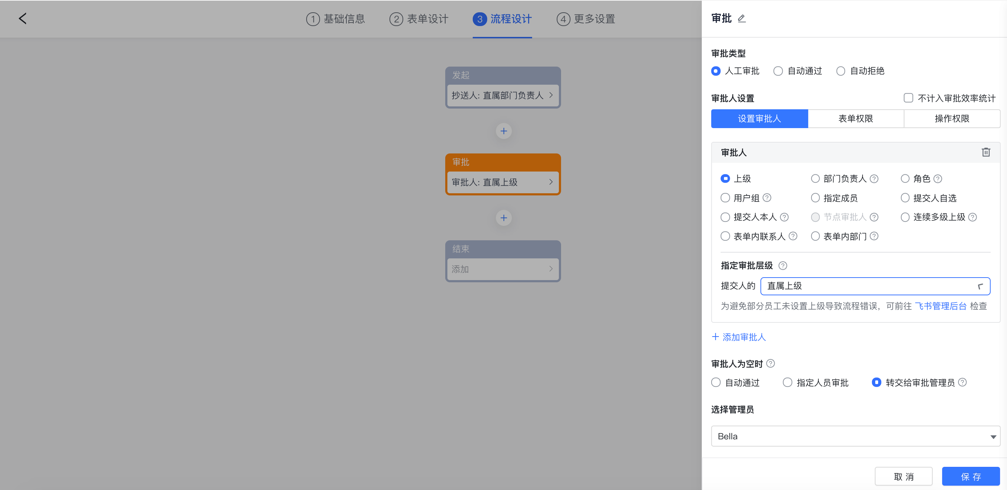The image size is (1007, 490).
Task: Check 不计入审批效率统计 checkbox
Action: [908, 98]
